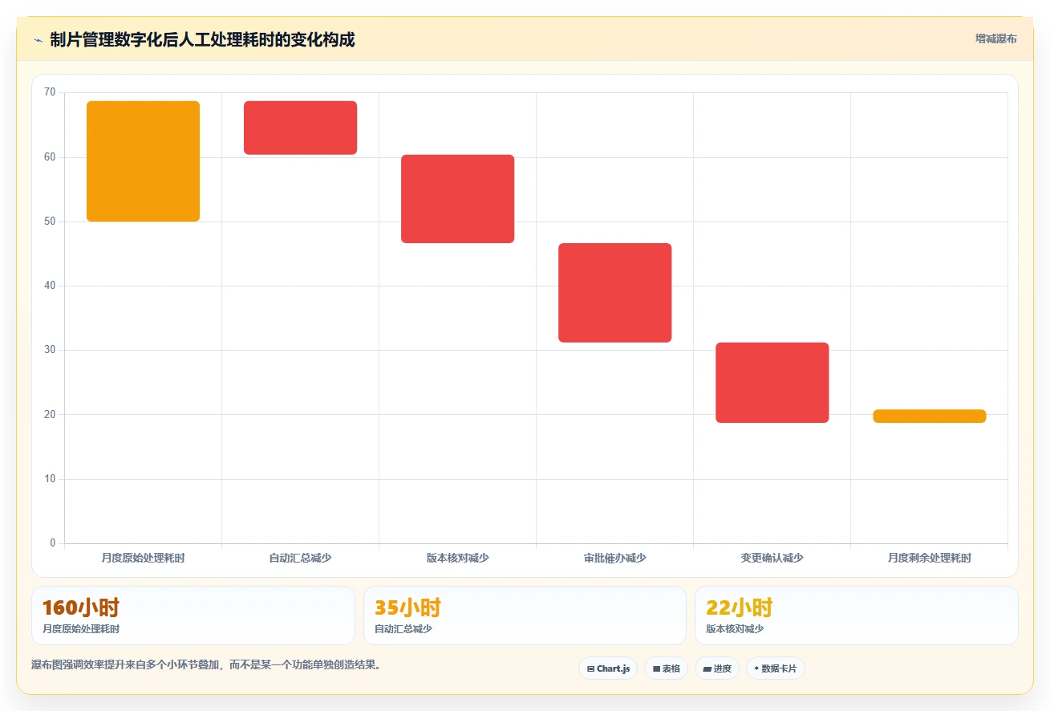This screenshot has width=1050, height=711.
Task: Click the y-axis value 60
Action: [50, 156]
